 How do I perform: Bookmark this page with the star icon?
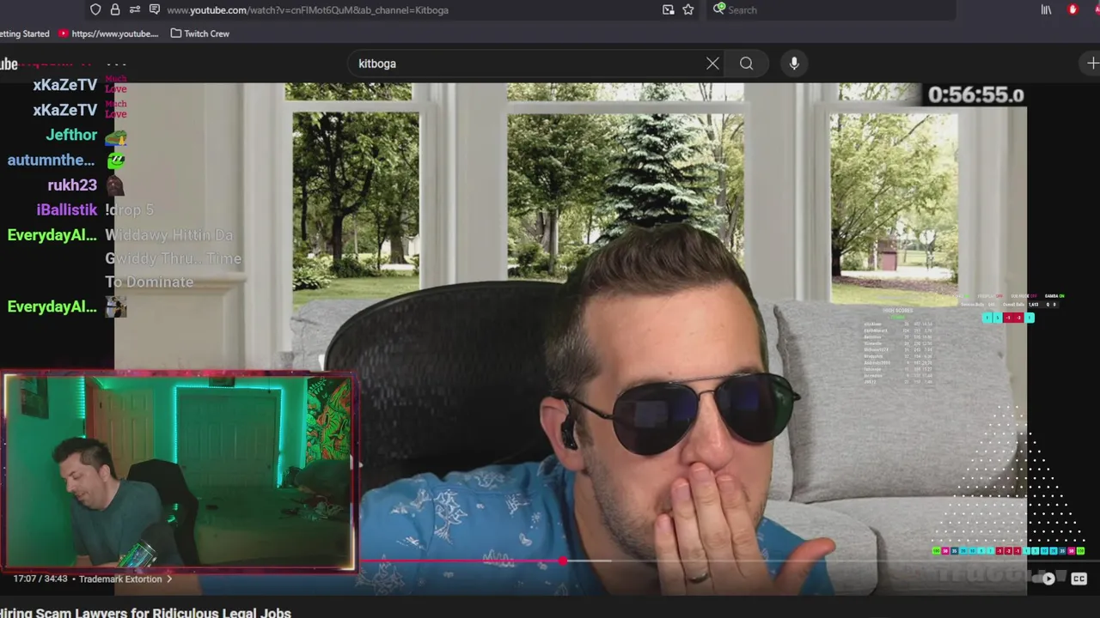[688, 9]
